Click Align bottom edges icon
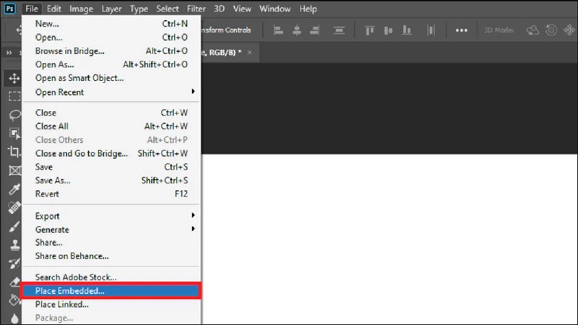This screenshot has height=325, width=578. tap(407, 30)
